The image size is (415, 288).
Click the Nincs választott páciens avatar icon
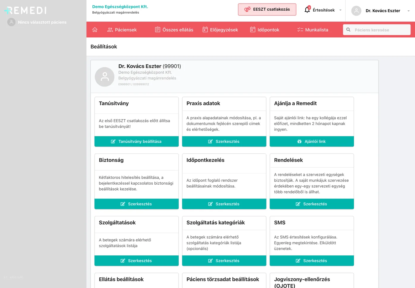pyautogui.click(x=11, y=22)
